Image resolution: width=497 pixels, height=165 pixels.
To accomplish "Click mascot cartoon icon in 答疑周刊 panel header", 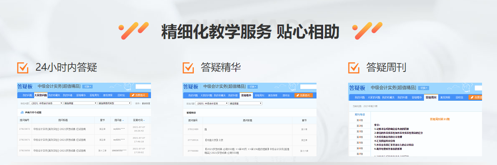I will tap(466, 88).
